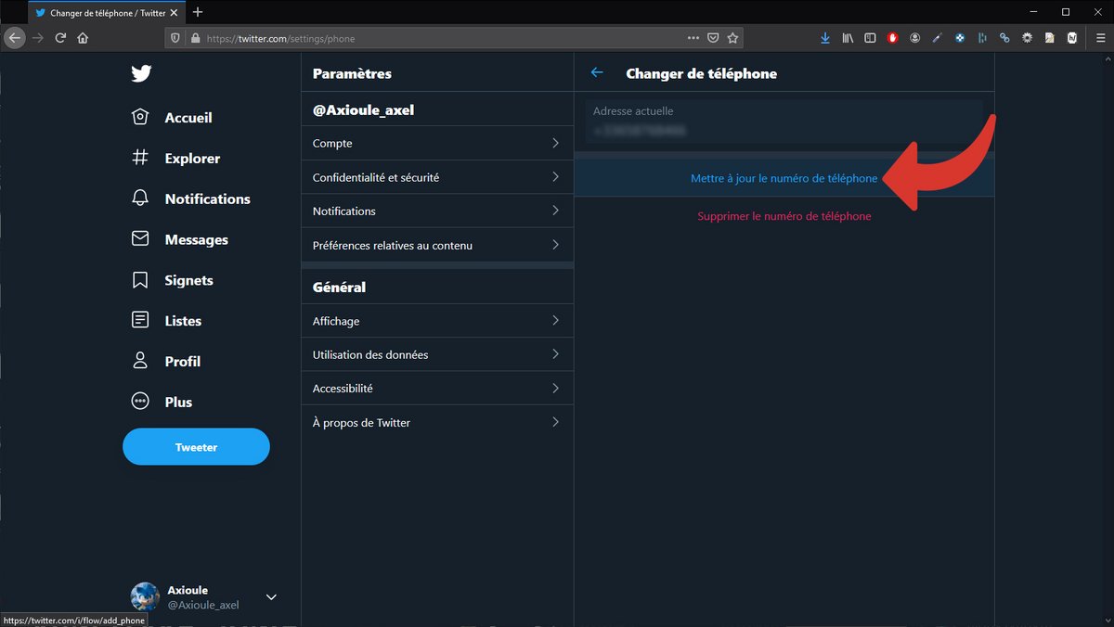The image size is (1114, 627).
Task: Expand Utilisation des données chevron
Action: 555,354
